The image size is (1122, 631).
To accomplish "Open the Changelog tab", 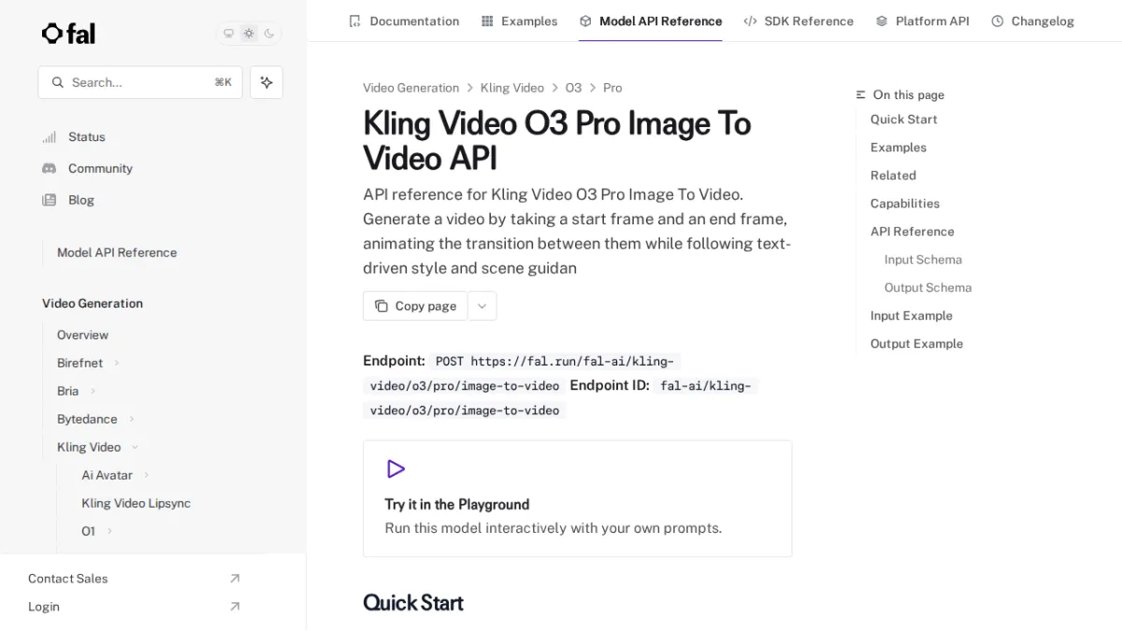I will [x=1032, y=21].
